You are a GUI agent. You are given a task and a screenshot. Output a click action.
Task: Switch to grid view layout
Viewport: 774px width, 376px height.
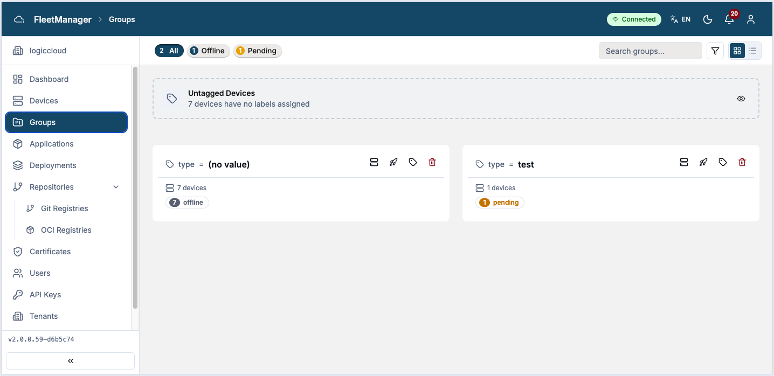click(x=737, y=51)
